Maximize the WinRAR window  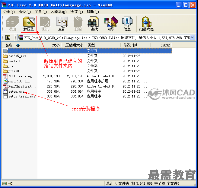point(186,5)
